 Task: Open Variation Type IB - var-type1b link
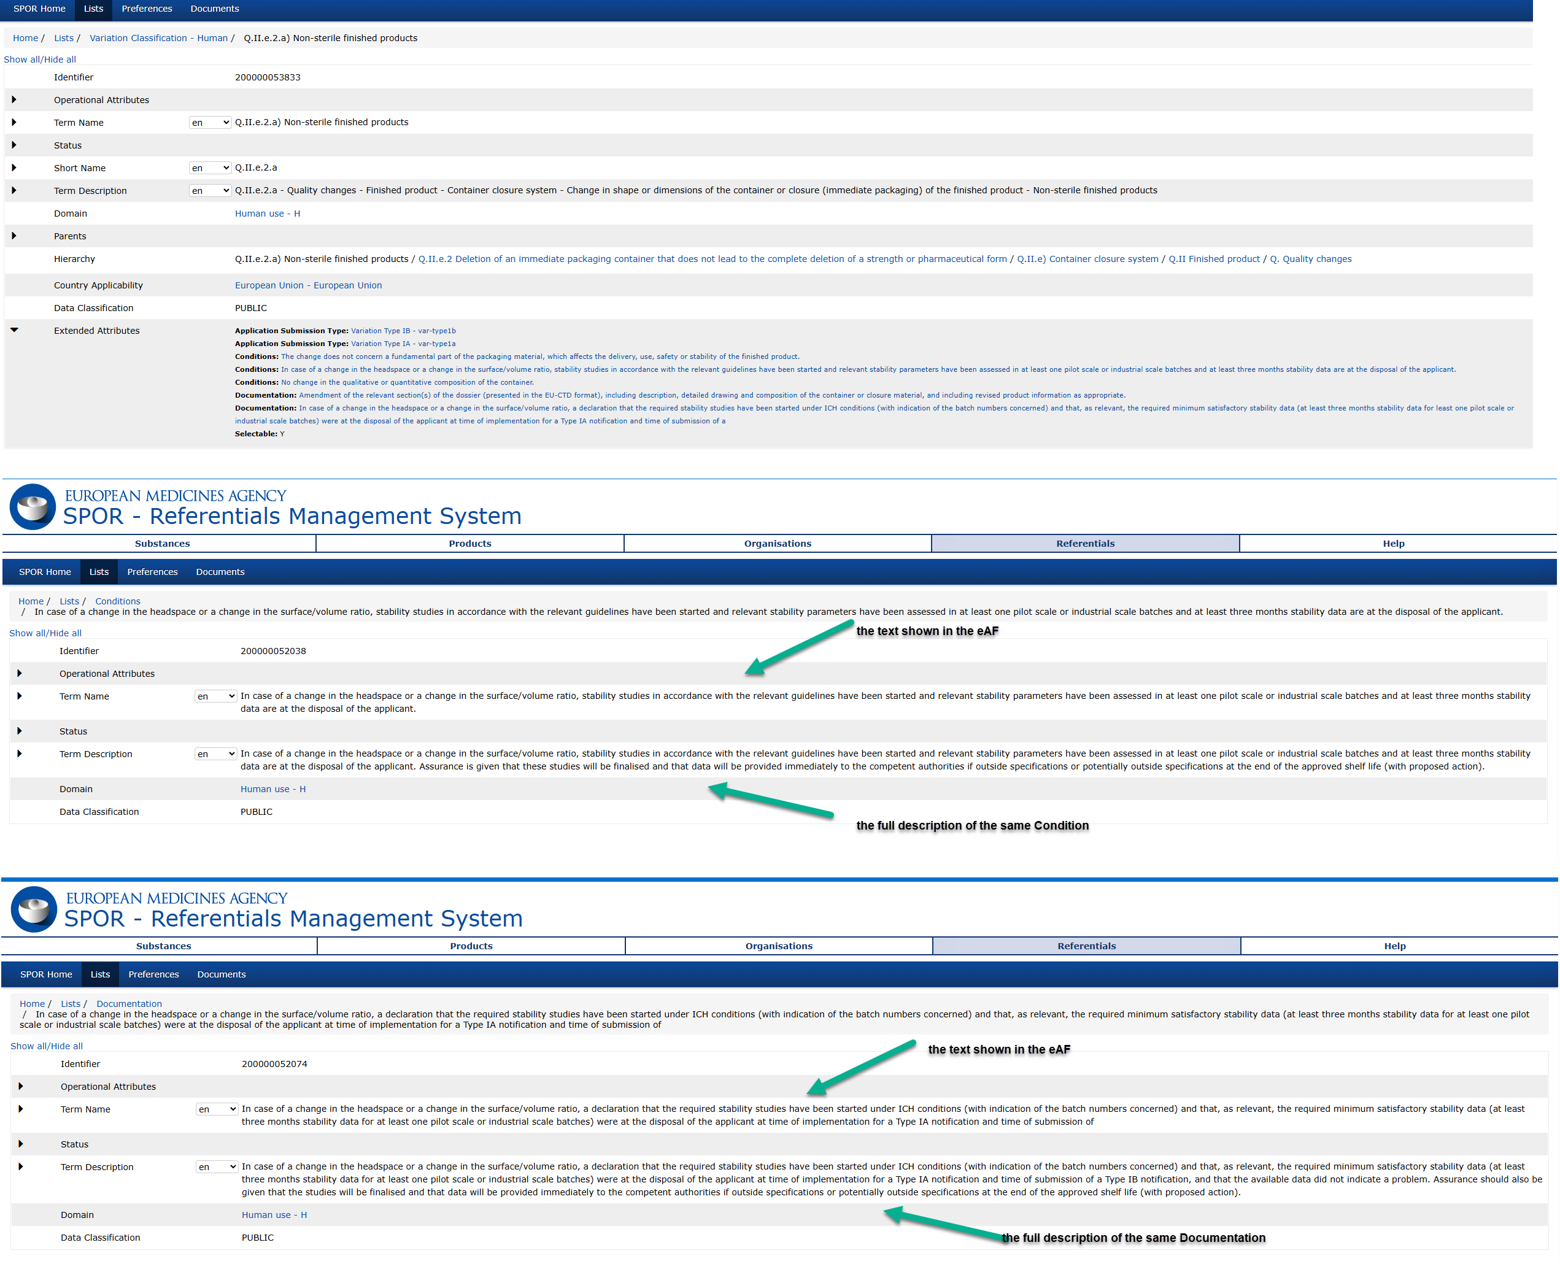click(403, 331)
